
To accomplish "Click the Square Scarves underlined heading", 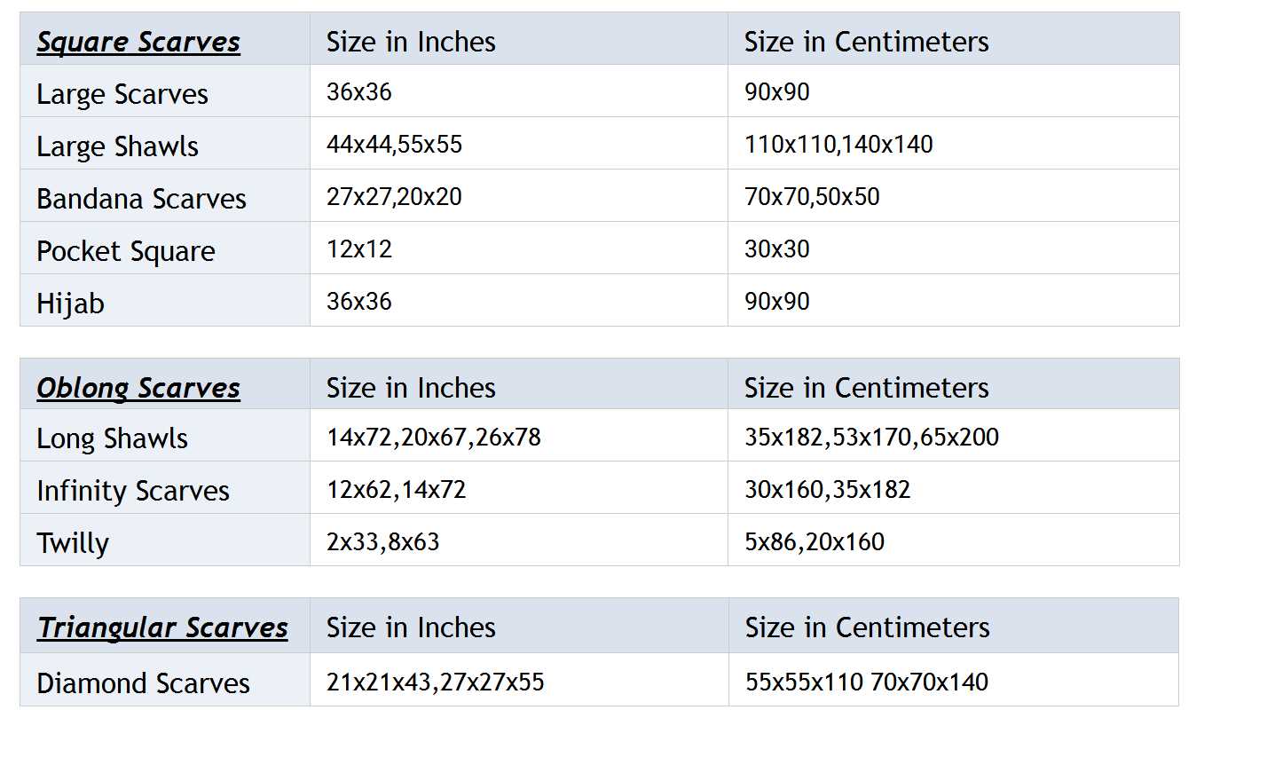I will click(x=138, y=42).
